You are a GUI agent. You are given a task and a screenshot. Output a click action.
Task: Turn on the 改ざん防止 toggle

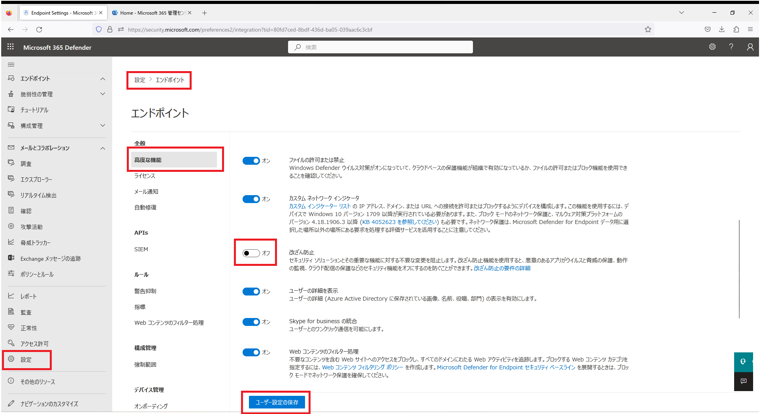251,253
